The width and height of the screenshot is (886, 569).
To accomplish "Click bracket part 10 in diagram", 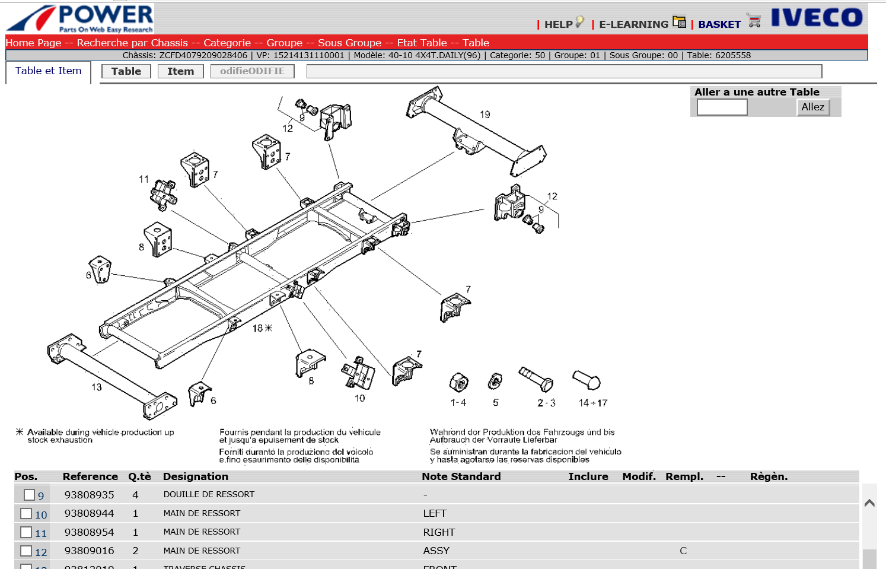I will tap(359, 374).
